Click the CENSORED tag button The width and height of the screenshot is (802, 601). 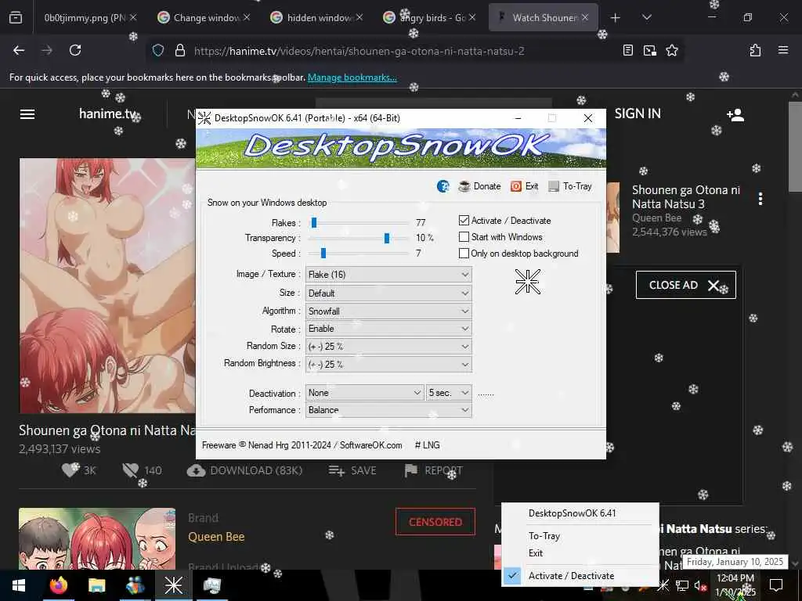coord(435,521)
